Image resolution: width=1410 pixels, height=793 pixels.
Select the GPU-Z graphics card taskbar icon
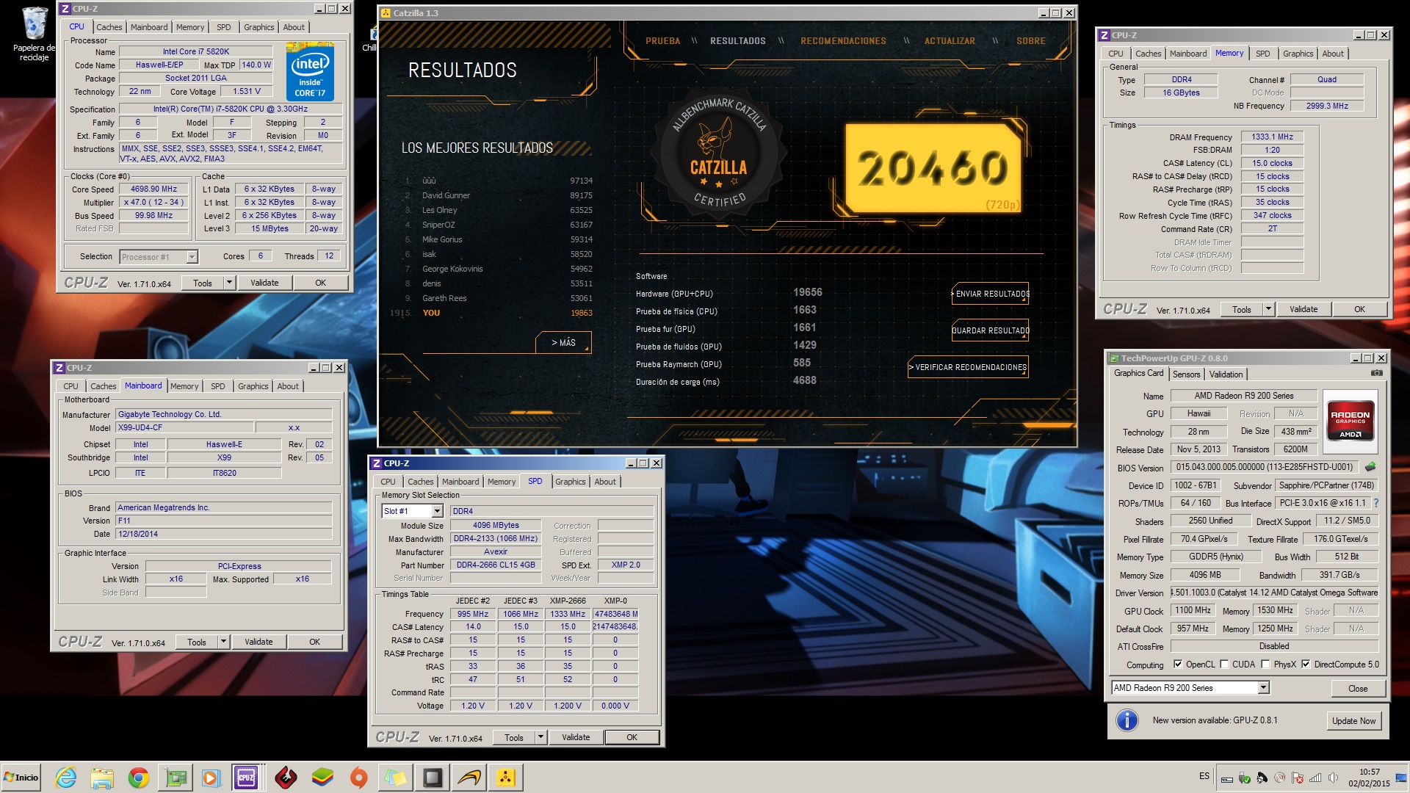point(175,778)
